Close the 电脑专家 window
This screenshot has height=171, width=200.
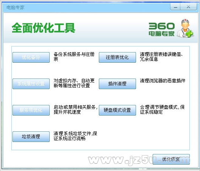188,7
